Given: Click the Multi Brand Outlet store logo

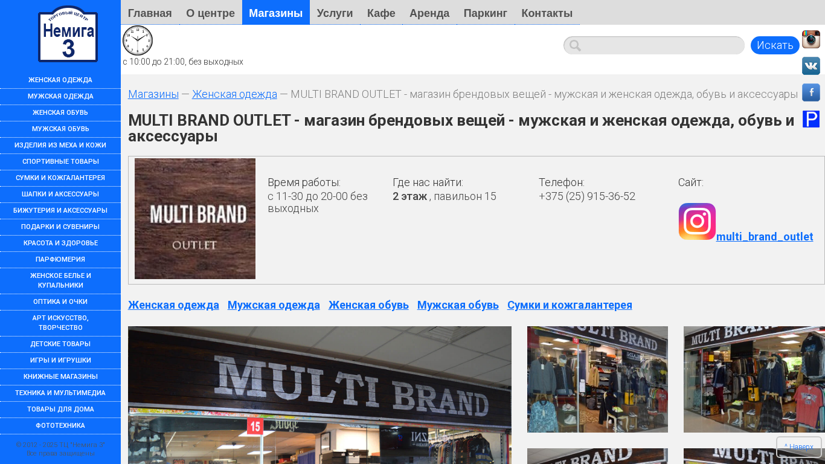Looking at the screenshot, I should (x=195, y=219).
